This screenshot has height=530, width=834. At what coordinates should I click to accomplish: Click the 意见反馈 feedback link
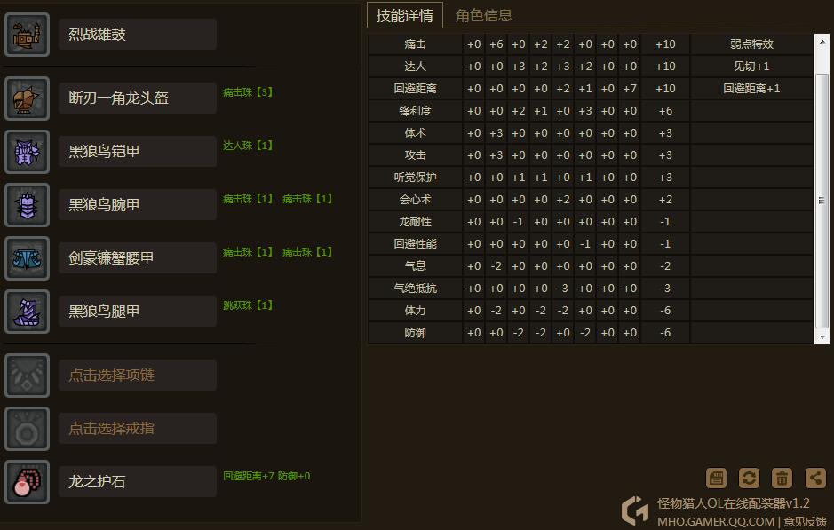(x=806, y=521)
